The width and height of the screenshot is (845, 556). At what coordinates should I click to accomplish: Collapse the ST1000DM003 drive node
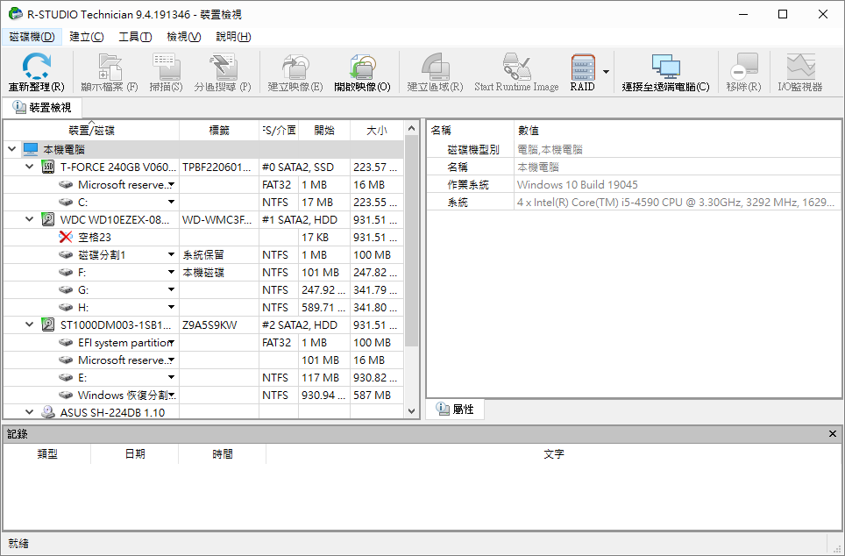coord(30,324)
